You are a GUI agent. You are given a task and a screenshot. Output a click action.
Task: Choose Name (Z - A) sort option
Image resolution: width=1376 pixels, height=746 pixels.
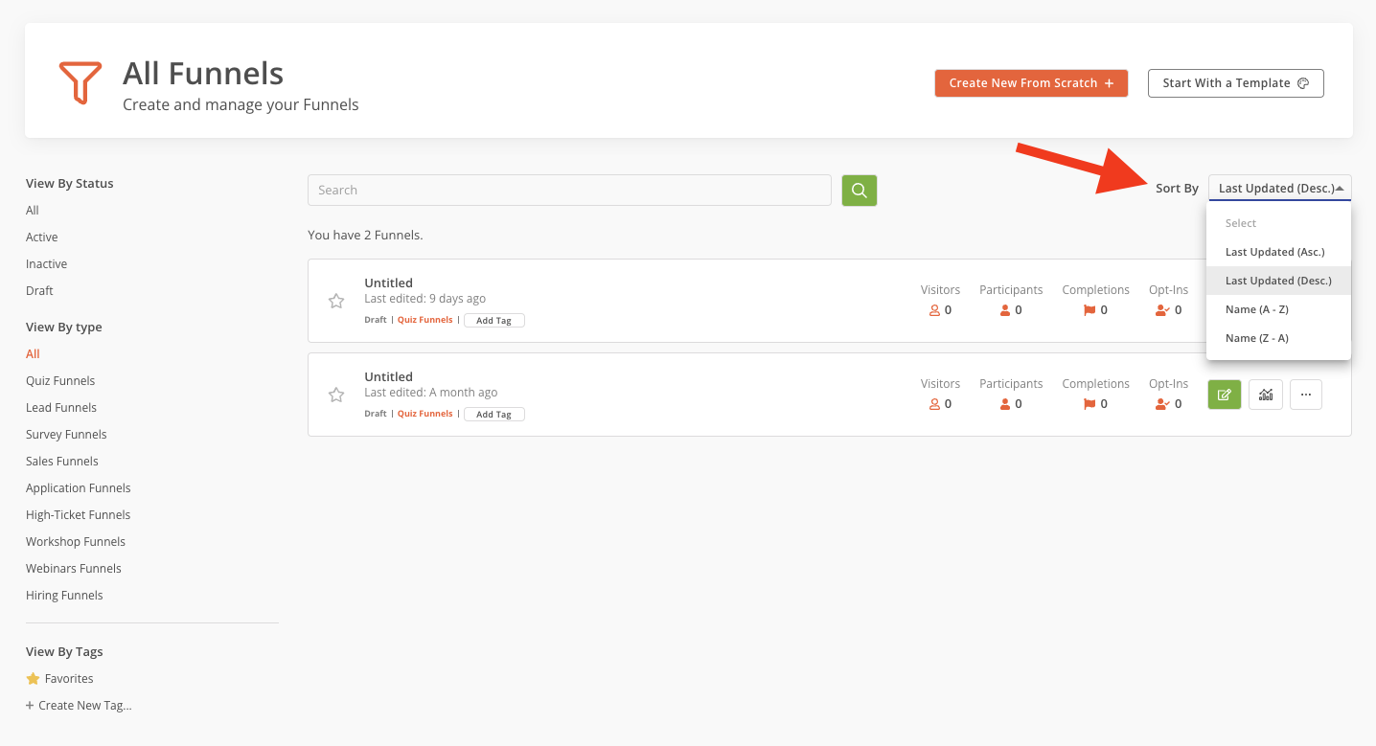coord(1278,338)
